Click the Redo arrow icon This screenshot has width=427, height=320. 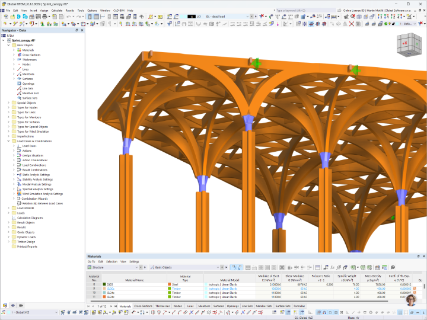(x=78, y=17)
